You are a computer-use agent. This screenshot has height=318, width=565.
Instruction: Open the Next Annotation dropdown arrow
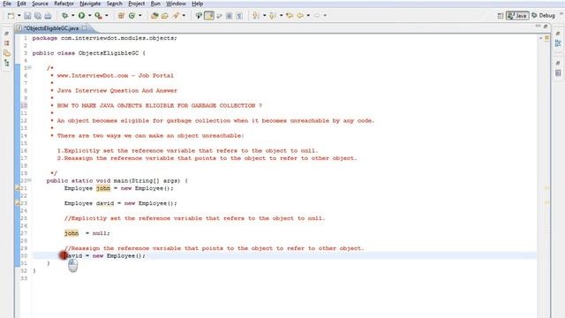point(264,16)
